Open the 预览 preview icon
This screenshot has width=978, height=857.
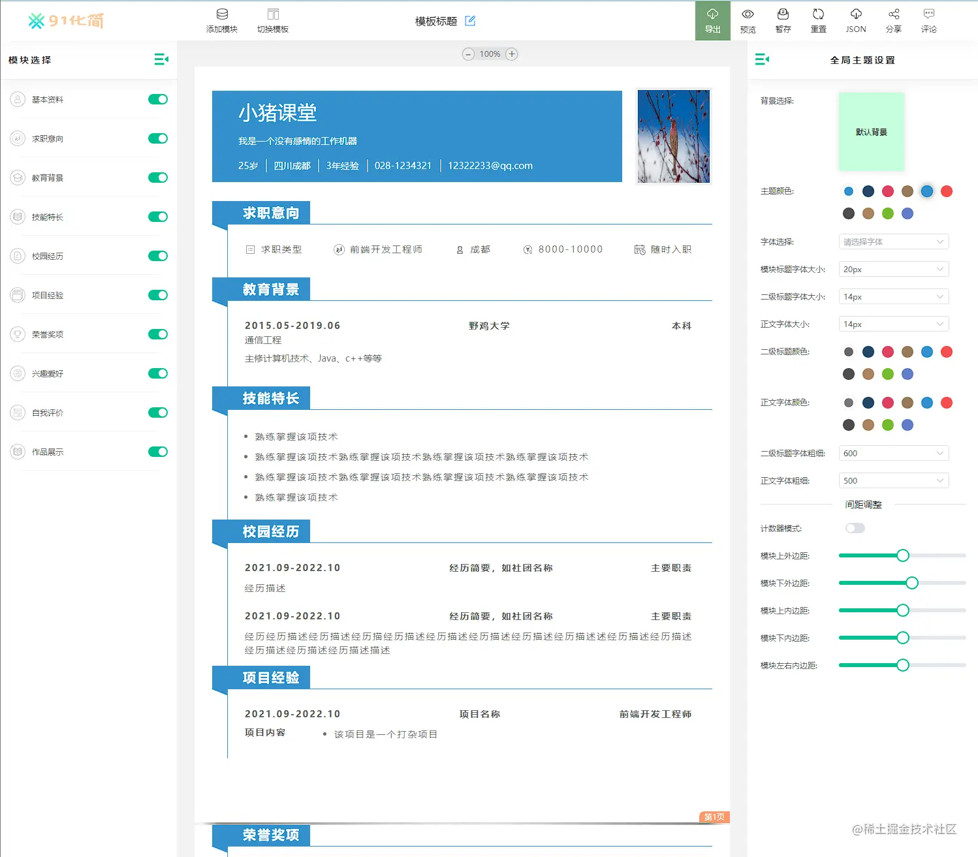point(748,20)
